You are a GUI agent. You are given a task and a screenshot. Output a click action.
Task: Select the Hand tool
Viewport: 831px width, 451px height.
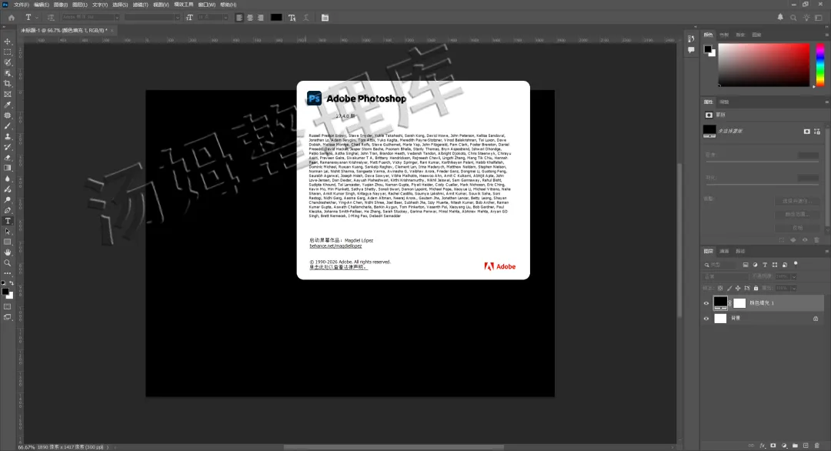coord(8,252)
